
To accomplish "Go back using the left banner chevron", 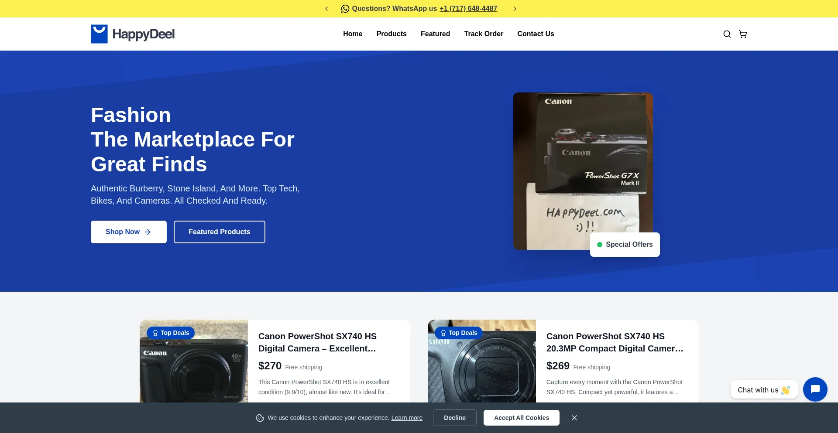I will click(326, 8).
